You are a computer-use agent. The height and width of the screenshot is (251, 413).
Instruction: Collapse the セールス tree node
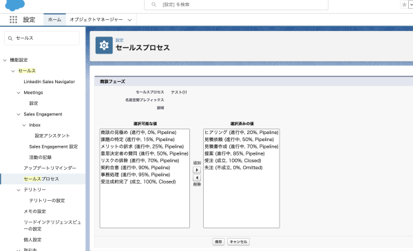tap(13, 71)
